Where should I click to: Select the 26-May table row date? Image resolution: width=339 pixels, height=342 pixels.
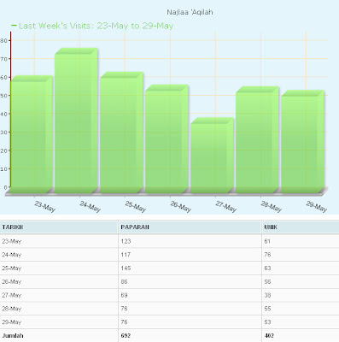(x=12, y=282)
